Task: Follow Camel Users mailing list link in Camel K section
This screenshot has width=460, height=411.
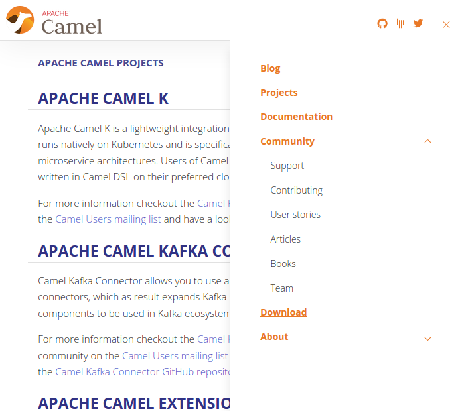Action: point(108,219)
